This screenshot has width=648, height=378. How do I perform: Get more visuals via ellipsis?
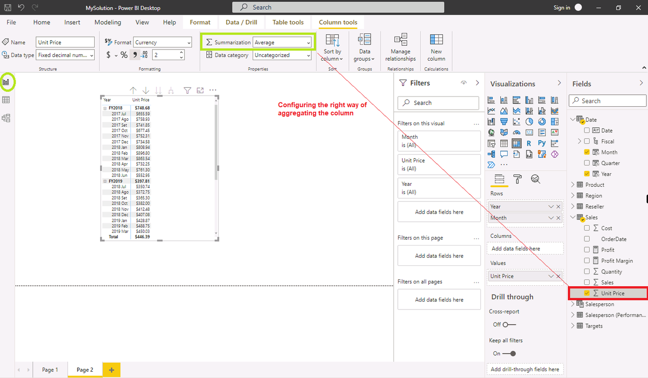[x=504, y=165]
